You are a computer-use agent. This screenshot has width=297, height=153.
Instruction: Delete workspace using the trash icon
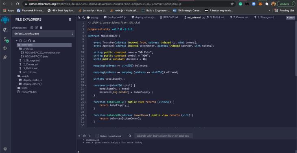tap(41, 28)
